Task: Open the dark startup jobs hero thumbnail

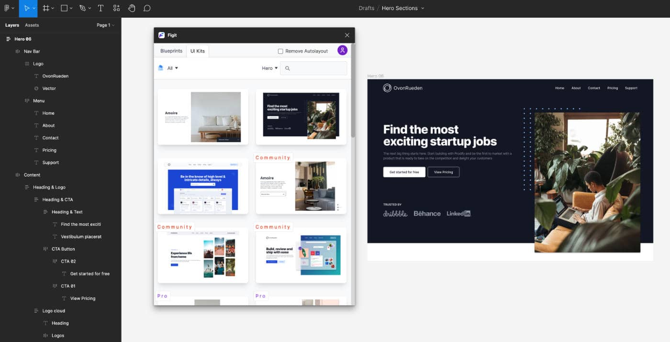Action: [301, 116]
